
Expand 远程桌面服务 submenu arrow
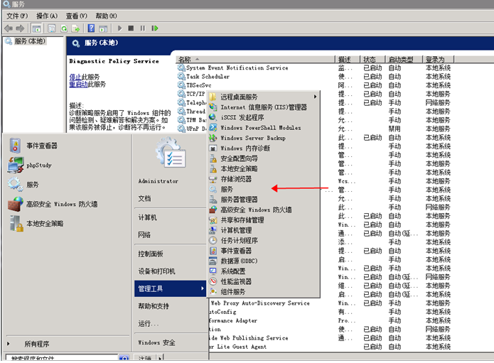tap(315, 97)
